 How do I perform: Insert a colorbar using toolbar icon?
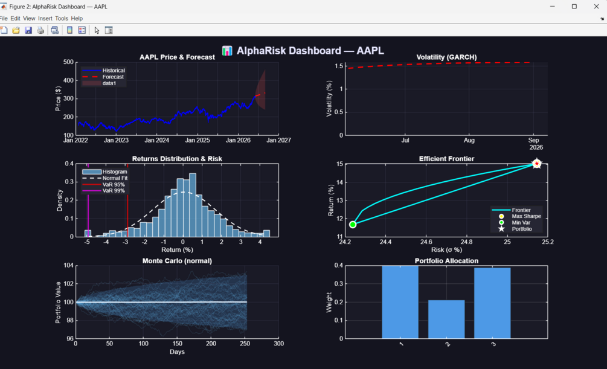[69, 30]
